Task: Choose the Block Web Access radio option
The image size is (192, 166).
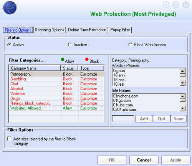Action: [x=130, y=45]
